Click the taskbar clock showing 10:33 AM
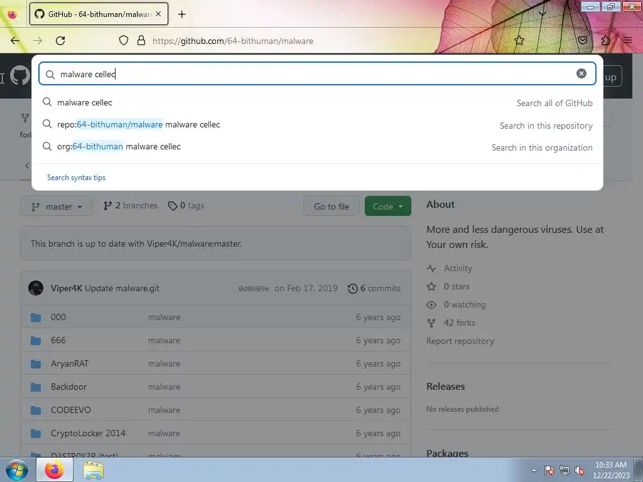Image resolution: width=643 pixels, height=482 pixels. pos(610,470)
